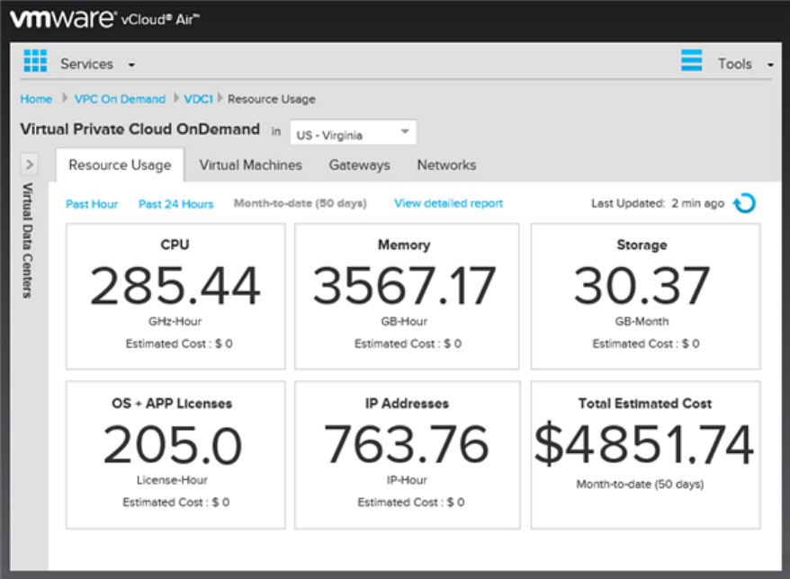Viewport: 790px width, 579px height.
Task: Refresh resource usage with the circular arrow
Action: click(744, 203)
